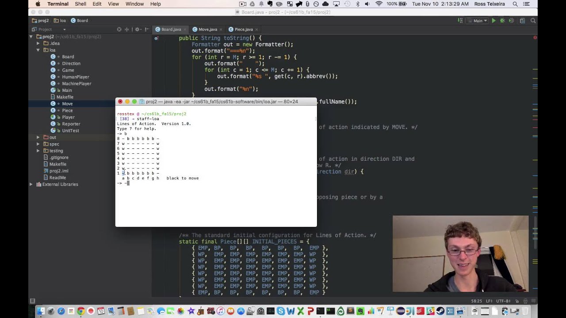
Task: Click the loa breadcrumb in navigation bar
Action: (60, 21)
